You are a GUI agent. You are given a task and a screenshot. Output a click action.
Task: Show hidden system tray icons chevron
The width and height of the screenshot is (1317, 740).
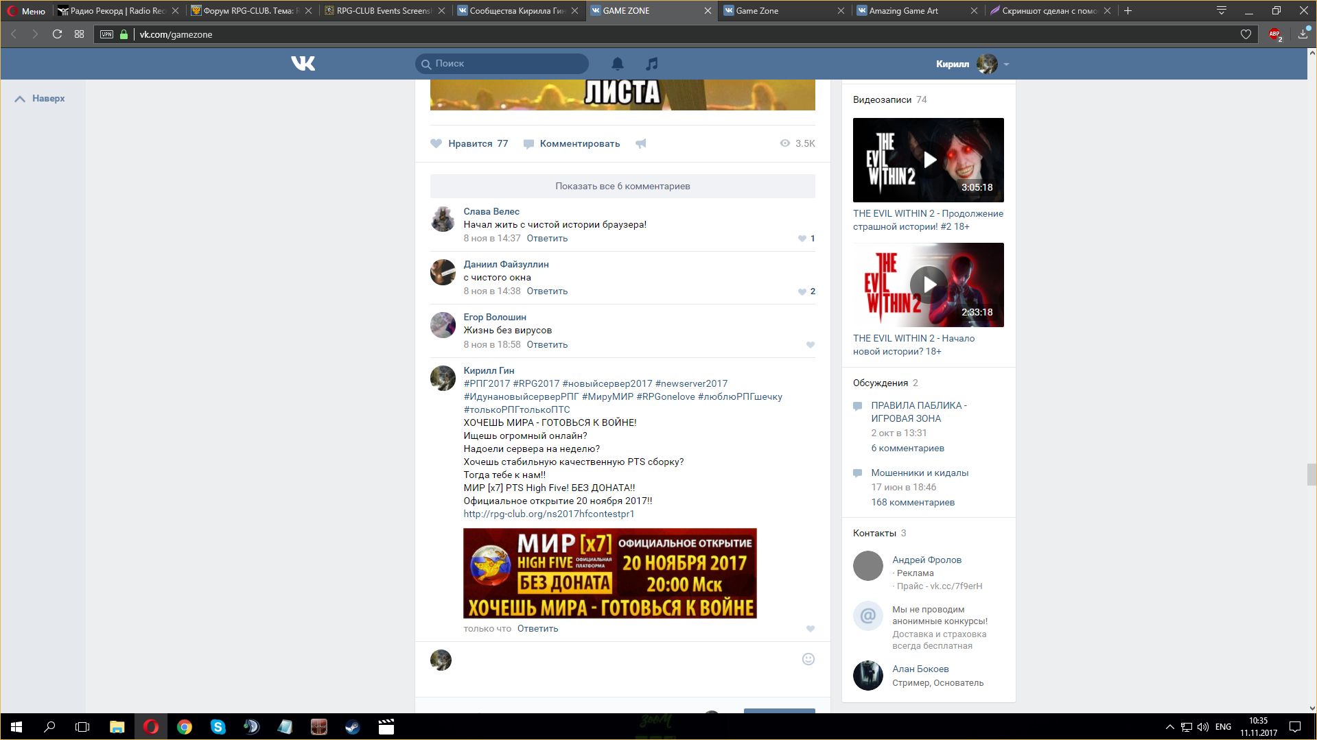coord(1169,727)
